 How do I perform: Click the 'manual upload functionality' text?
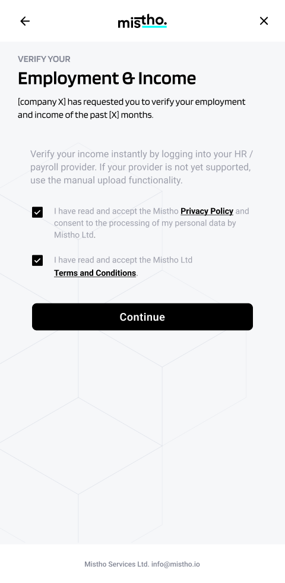123,180
